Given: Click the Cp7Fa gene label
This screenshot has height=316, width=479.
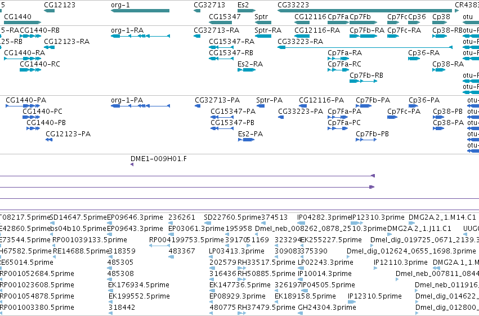Looking at the screenshot, I should [x=338, y=16].
